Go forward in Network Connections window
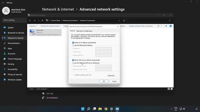The width and height of the screenshot is (200, 112). coord(35,21)
